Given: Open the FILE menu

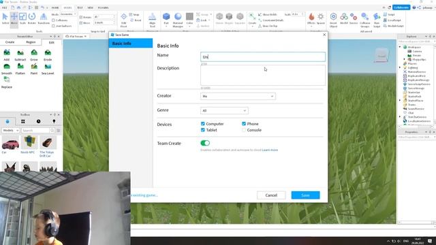Looking at the screenshot, I should point(5,7).
